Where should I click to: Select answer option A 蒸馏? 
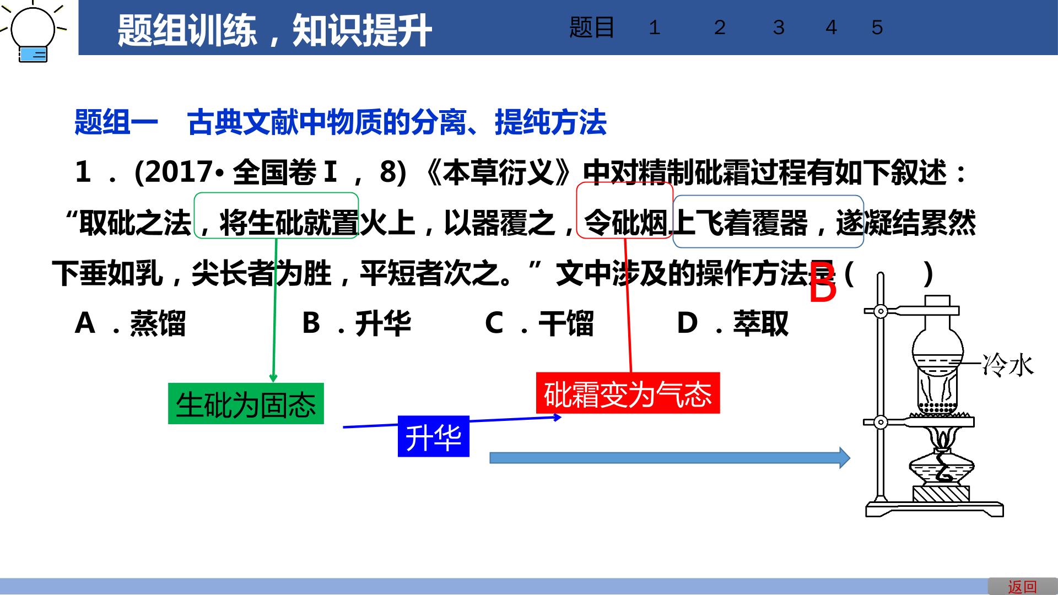tap(131, 323)
